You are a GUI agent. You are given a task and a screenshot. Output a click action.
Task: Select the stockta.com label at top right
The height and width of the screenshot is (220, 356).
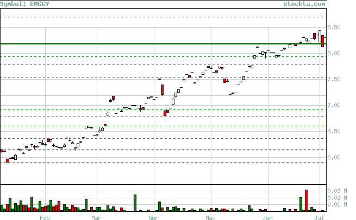pos(304,4)
